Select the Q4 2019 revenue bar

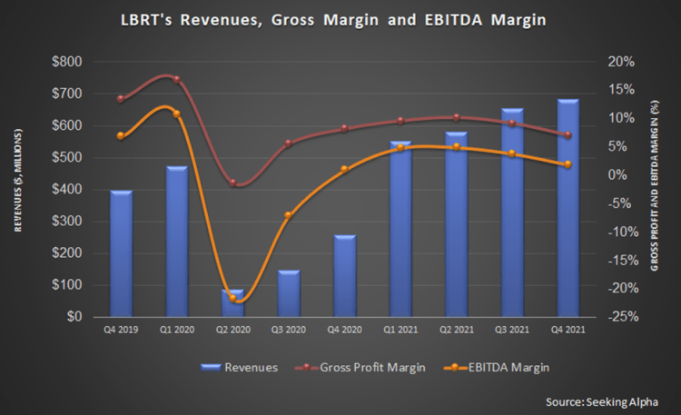(121, 256)
